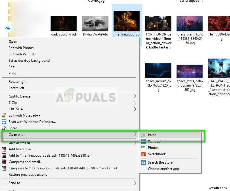Select the 7-Zip menu entry
The height and width of the screenshot is (191, 230).
[13, 102]
